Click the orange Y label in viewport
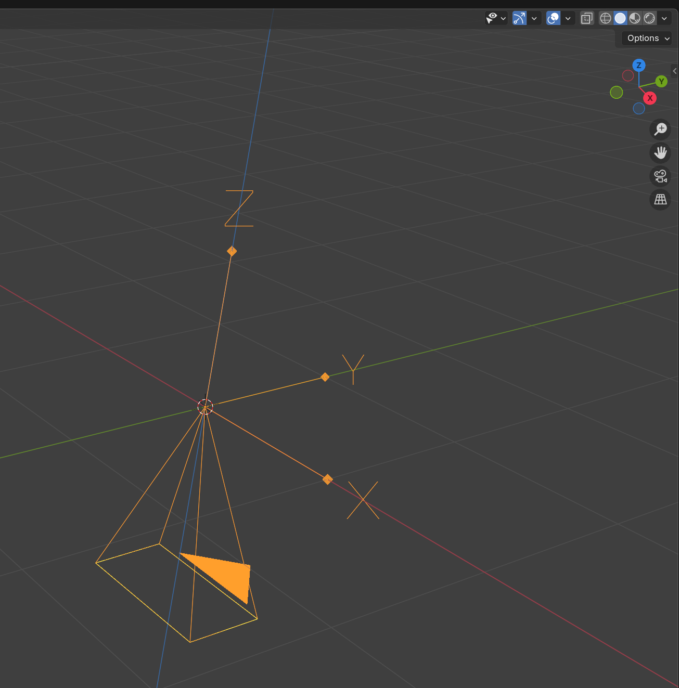679x688 pixels. click(x=353, y=369)
